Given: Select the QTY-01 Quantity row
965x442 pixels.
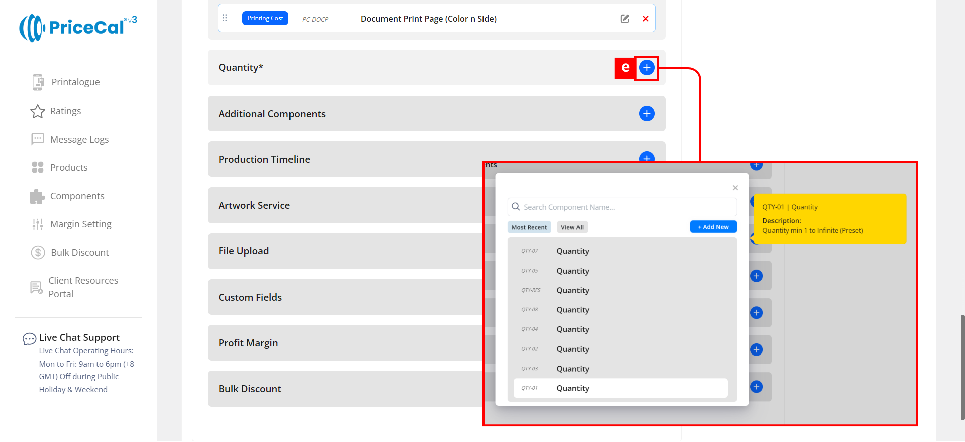Looking at the screenshot, I should coord(620,388).
